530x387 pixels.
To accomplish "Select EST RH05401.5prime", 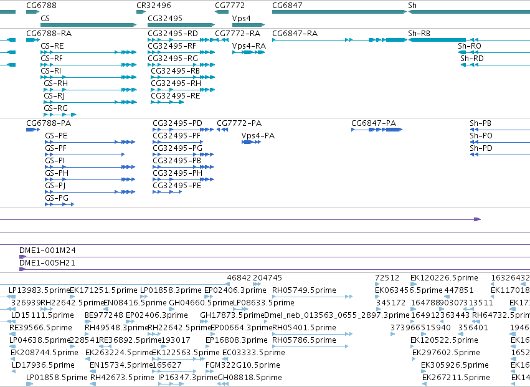I will [x=304, y=328].
